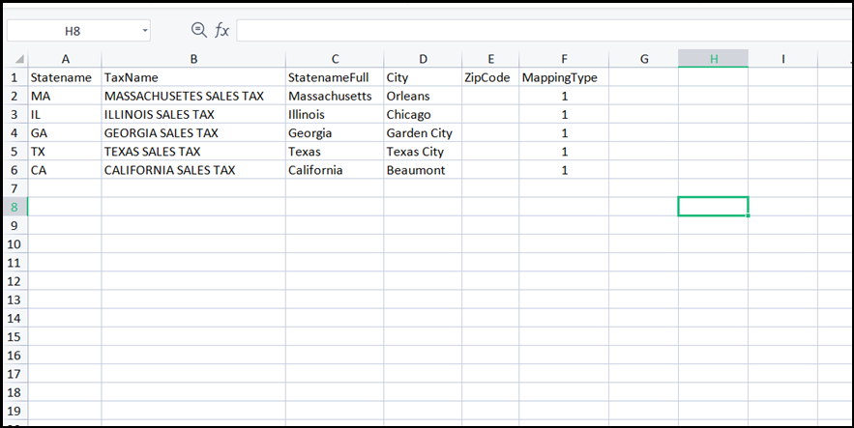Click the City header cell
Image resolution: width=854 pixels, height=428 pixels.
424,77
